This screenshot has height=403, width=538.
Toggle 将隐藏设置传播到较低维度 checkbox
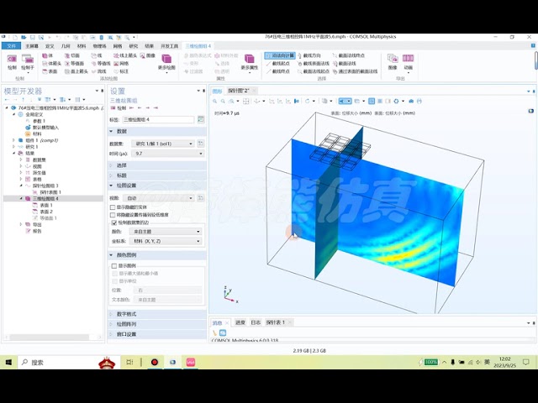(113, 215)
